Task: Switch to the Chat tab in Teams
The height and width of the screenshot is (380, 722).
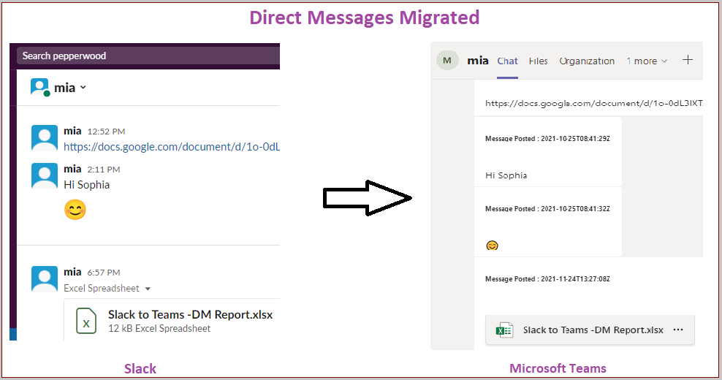Action: (507, 61)
